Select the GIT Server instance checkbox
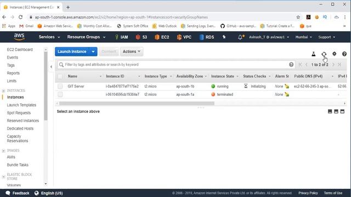Screen dimensions: 351x197 click(60, 86)
